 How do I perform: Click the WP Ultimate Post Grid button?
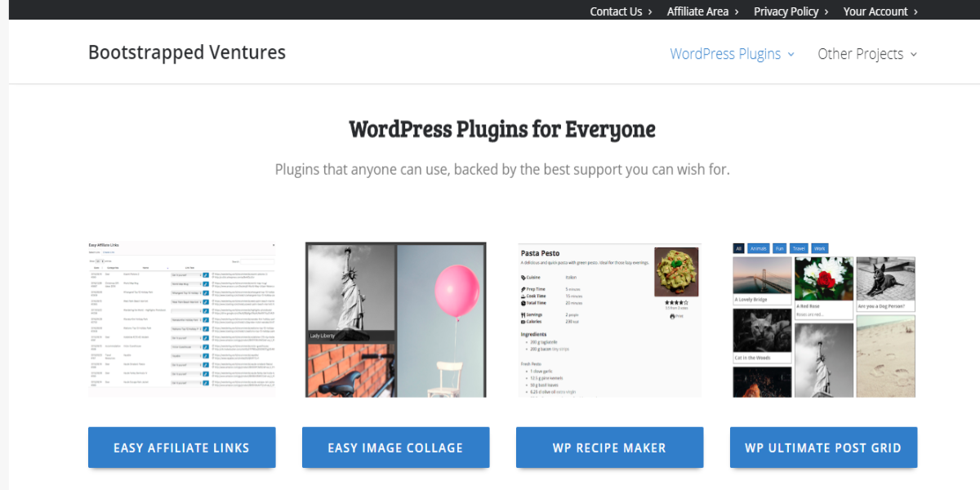click(823, 448)
